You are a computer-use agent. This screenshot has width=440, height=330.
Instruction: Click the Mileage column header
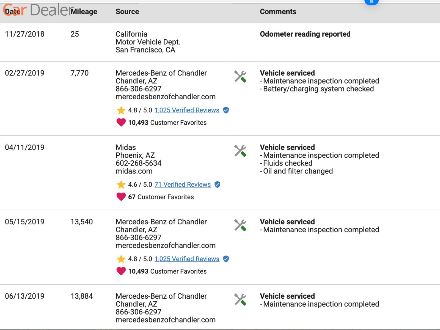(x=84, y=12)
